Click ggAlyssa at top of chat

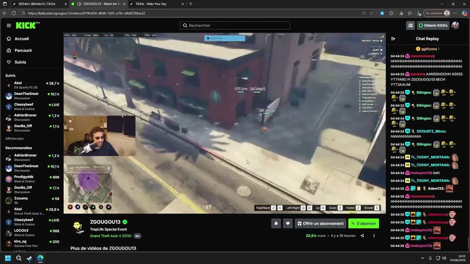pyautogui.click(x=429, y=49)
